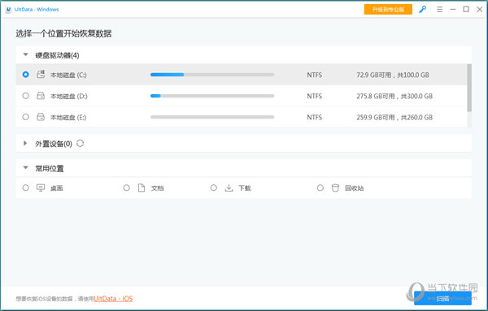Viewport: 488px width, 311px height.
Task: Click the D: drive usage bar
Action: coord(212,96)
